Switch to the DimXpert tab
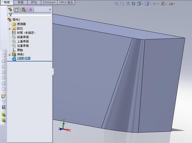The height and width of the screenshot is (143, 192). pyautogui.click(x=49, y=2)
